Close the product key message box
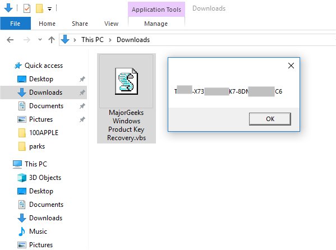The width and height of the screenshot is (336, 250). click(291, 66)
